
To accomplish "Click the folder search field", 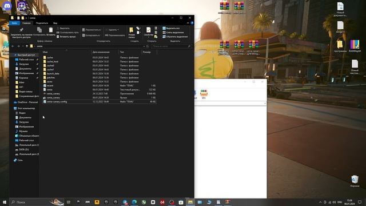I will (171, 46).
